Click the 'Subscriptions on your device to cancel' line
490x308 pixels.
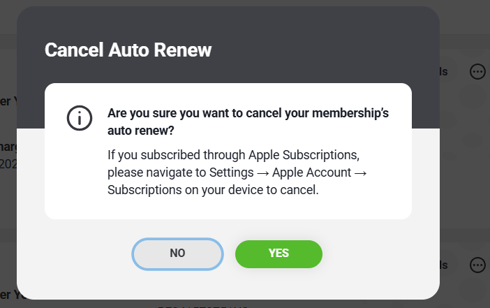(x=213, y=190)
